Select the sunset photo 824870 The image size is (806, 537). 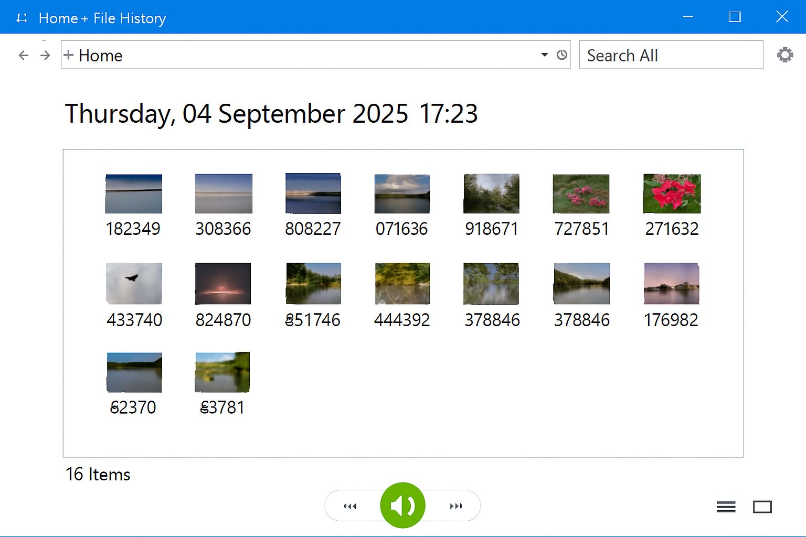point(223,284)
